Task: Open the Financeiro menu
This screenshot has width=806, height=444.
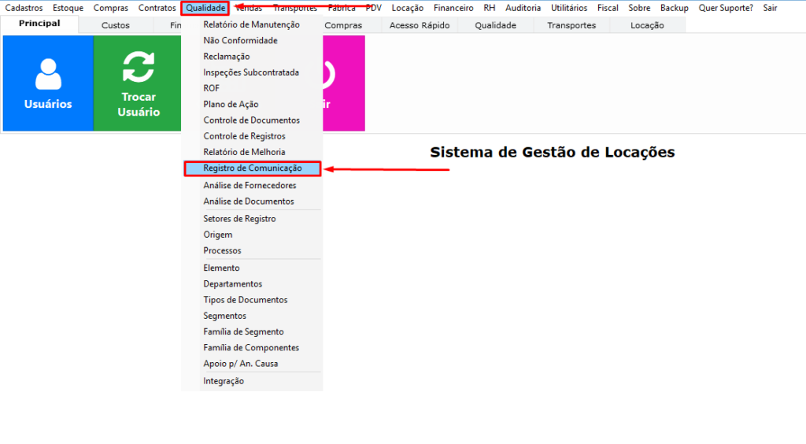Action: pos(453,8)
